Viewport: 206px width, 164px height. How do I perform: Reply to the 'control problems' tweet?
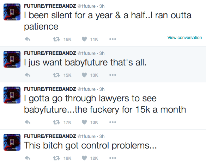[28, 158]
